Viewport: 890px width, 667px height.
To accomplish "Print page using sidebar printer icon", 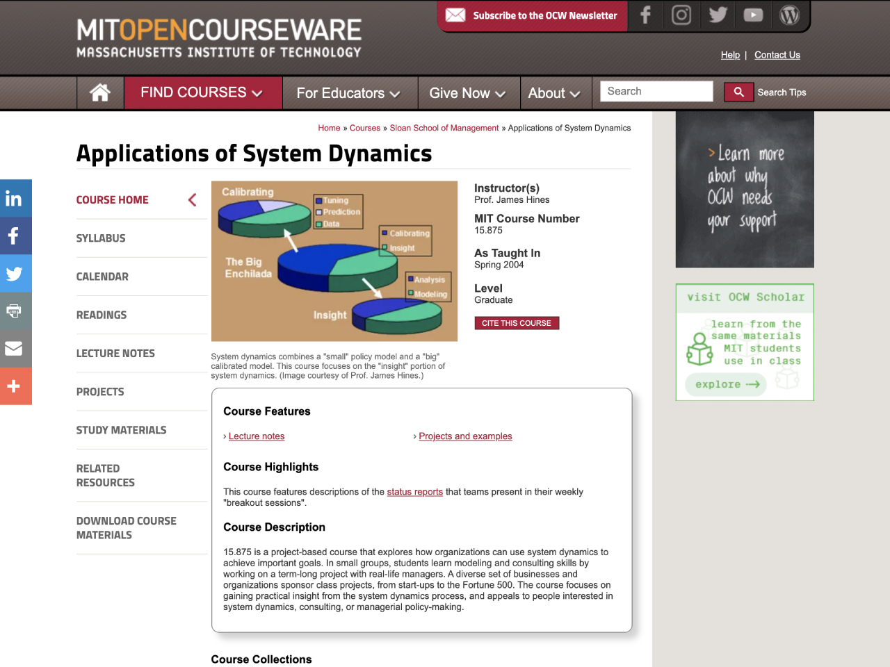I will pos(15,311).
